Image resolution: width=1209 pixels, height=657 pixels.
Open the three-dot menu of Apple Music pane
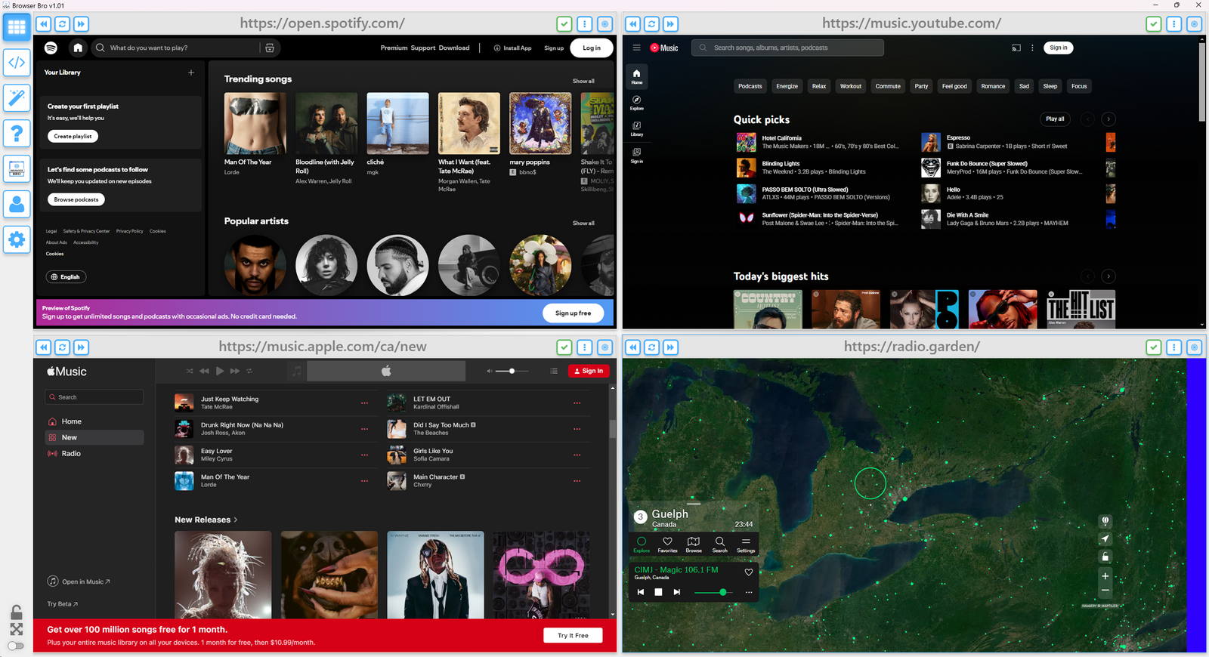pyautogui.click(x=585, y=347)
